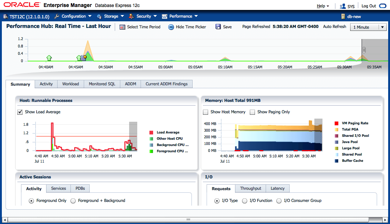The image size is (390, 224).
Task: Click the Java Pool legend swatch
Action: [x=336, y=142]
